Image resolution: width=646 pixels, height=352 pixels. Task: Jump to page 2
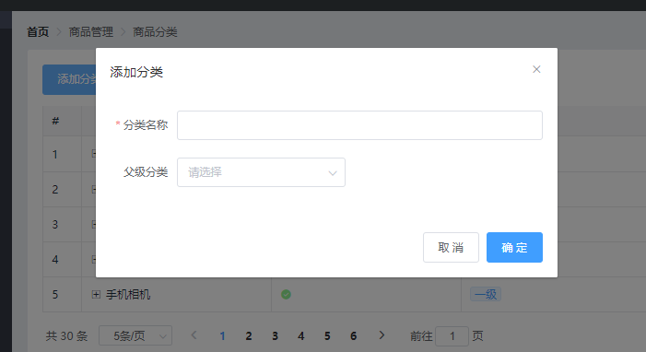pyautogui.click(x=249, y=336)
